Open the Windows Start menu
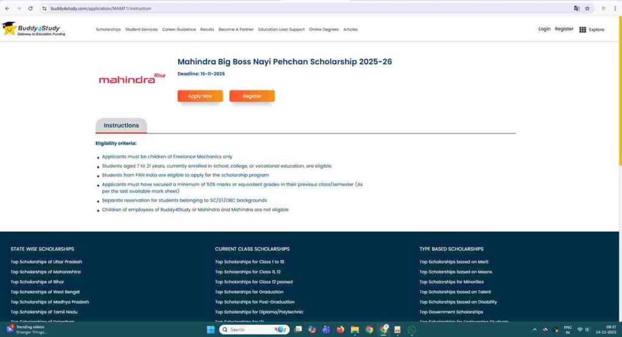The height and width of the screenshot is (337, 622). pos(211,330)
